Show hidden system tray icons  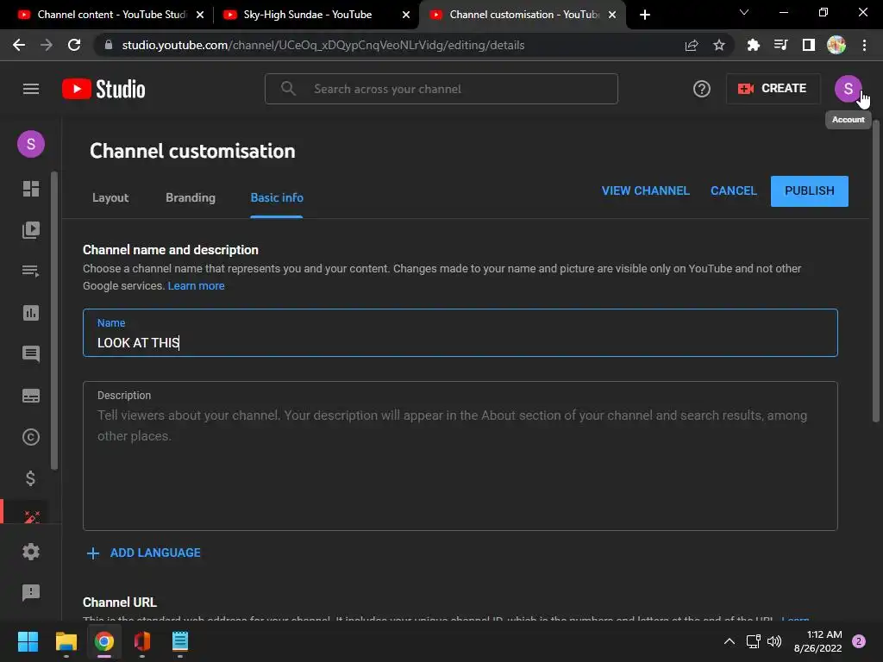[730, 641]
